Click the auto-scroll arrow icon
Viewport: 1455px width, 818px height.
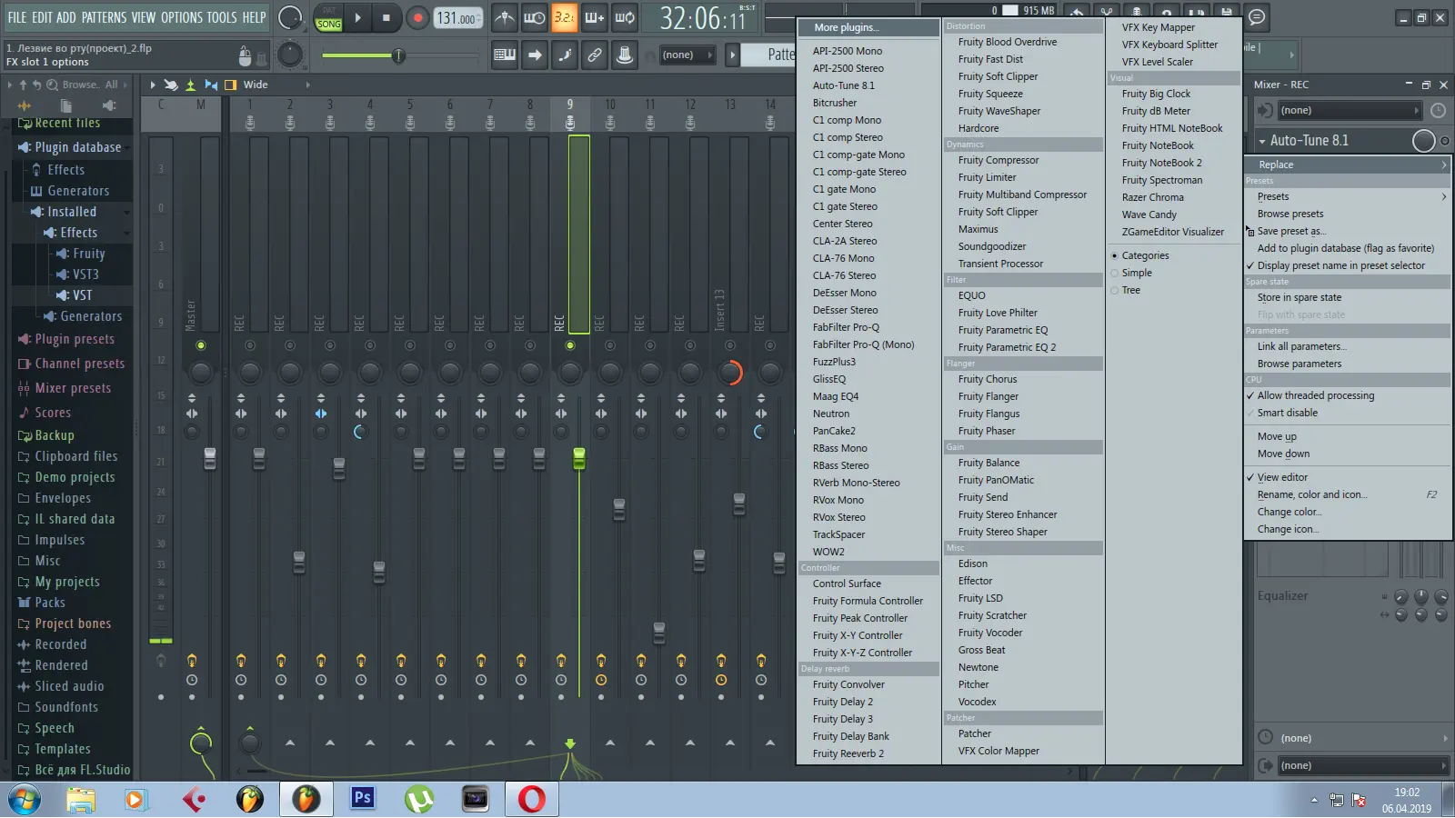pyautogui.click(x=535, y=55)
